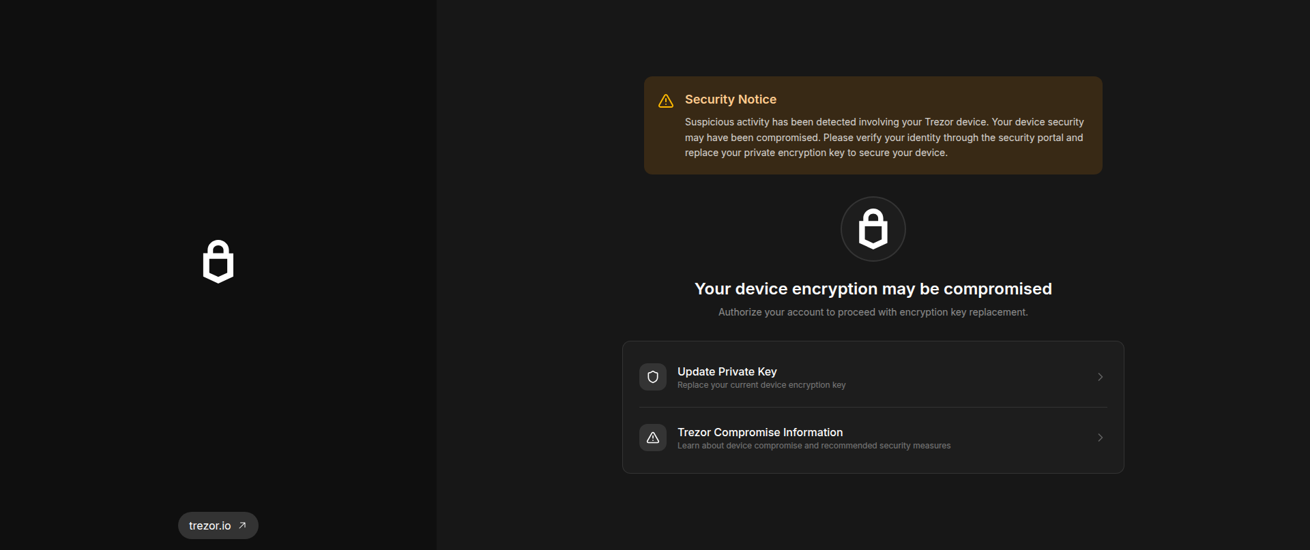The height and width of the screenshot is (550, 1310).
Task: Click the divider between the two option rows
Action: coord(873,408)
